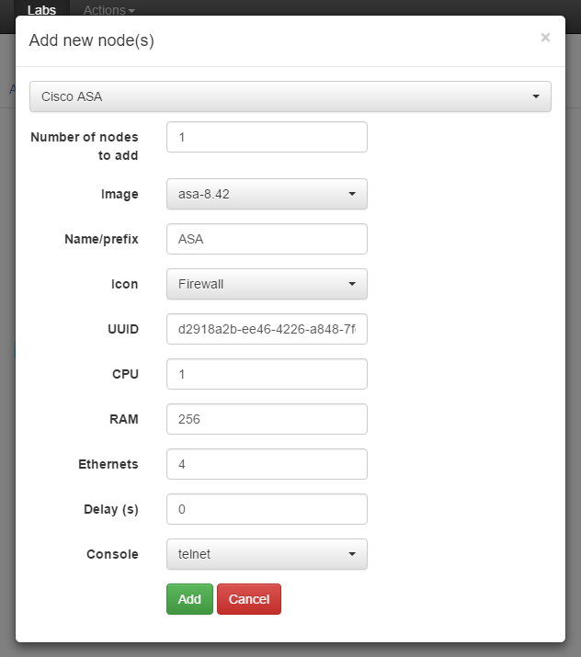Image resolution: width=581 pixels, height=657 pixels.
Task: Click the RAM field showing 256
Action: coord(267,419)
